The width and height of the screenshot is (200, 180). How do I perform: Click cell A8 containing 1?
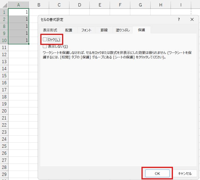[x=19, y=26]
